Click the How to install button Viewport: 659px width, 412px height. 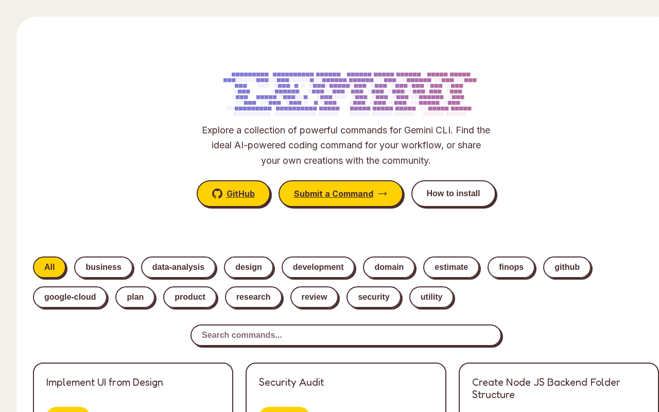click(453, 194)
